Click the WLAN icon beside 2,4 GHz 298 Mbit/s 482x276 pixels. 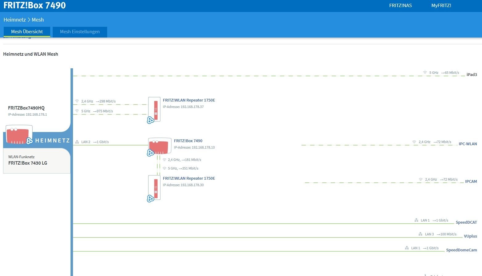click(x=77, y=101)
